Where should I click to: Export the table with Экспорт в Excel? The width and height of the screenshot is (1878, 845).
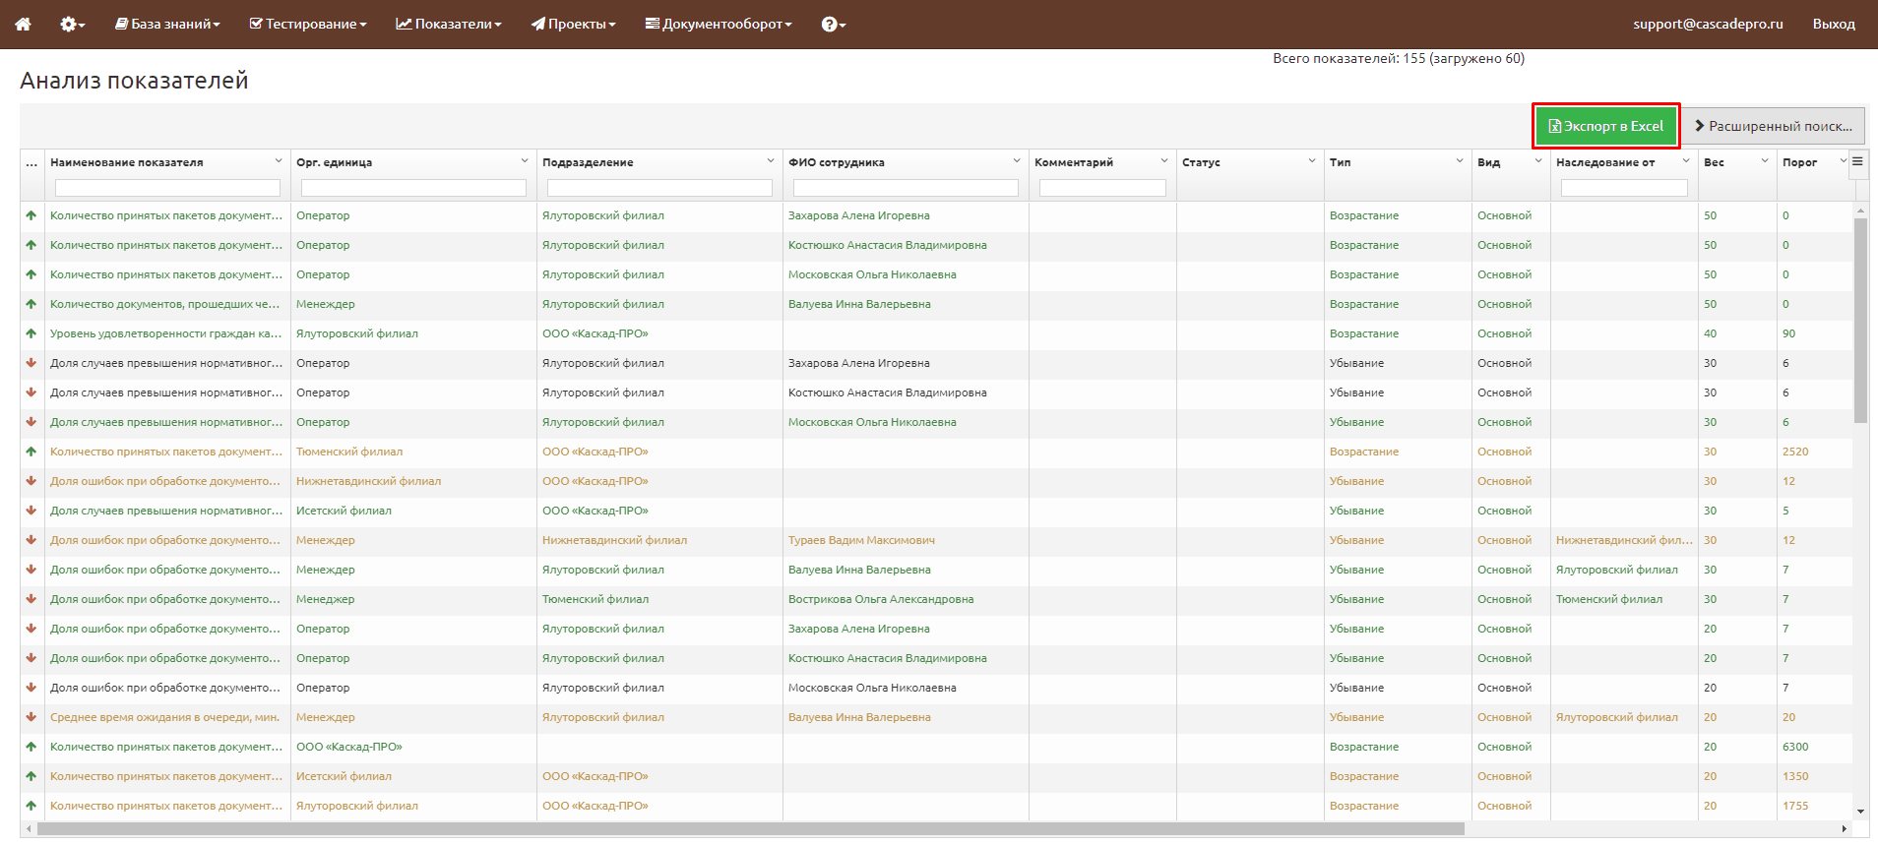click(1606, 126)
